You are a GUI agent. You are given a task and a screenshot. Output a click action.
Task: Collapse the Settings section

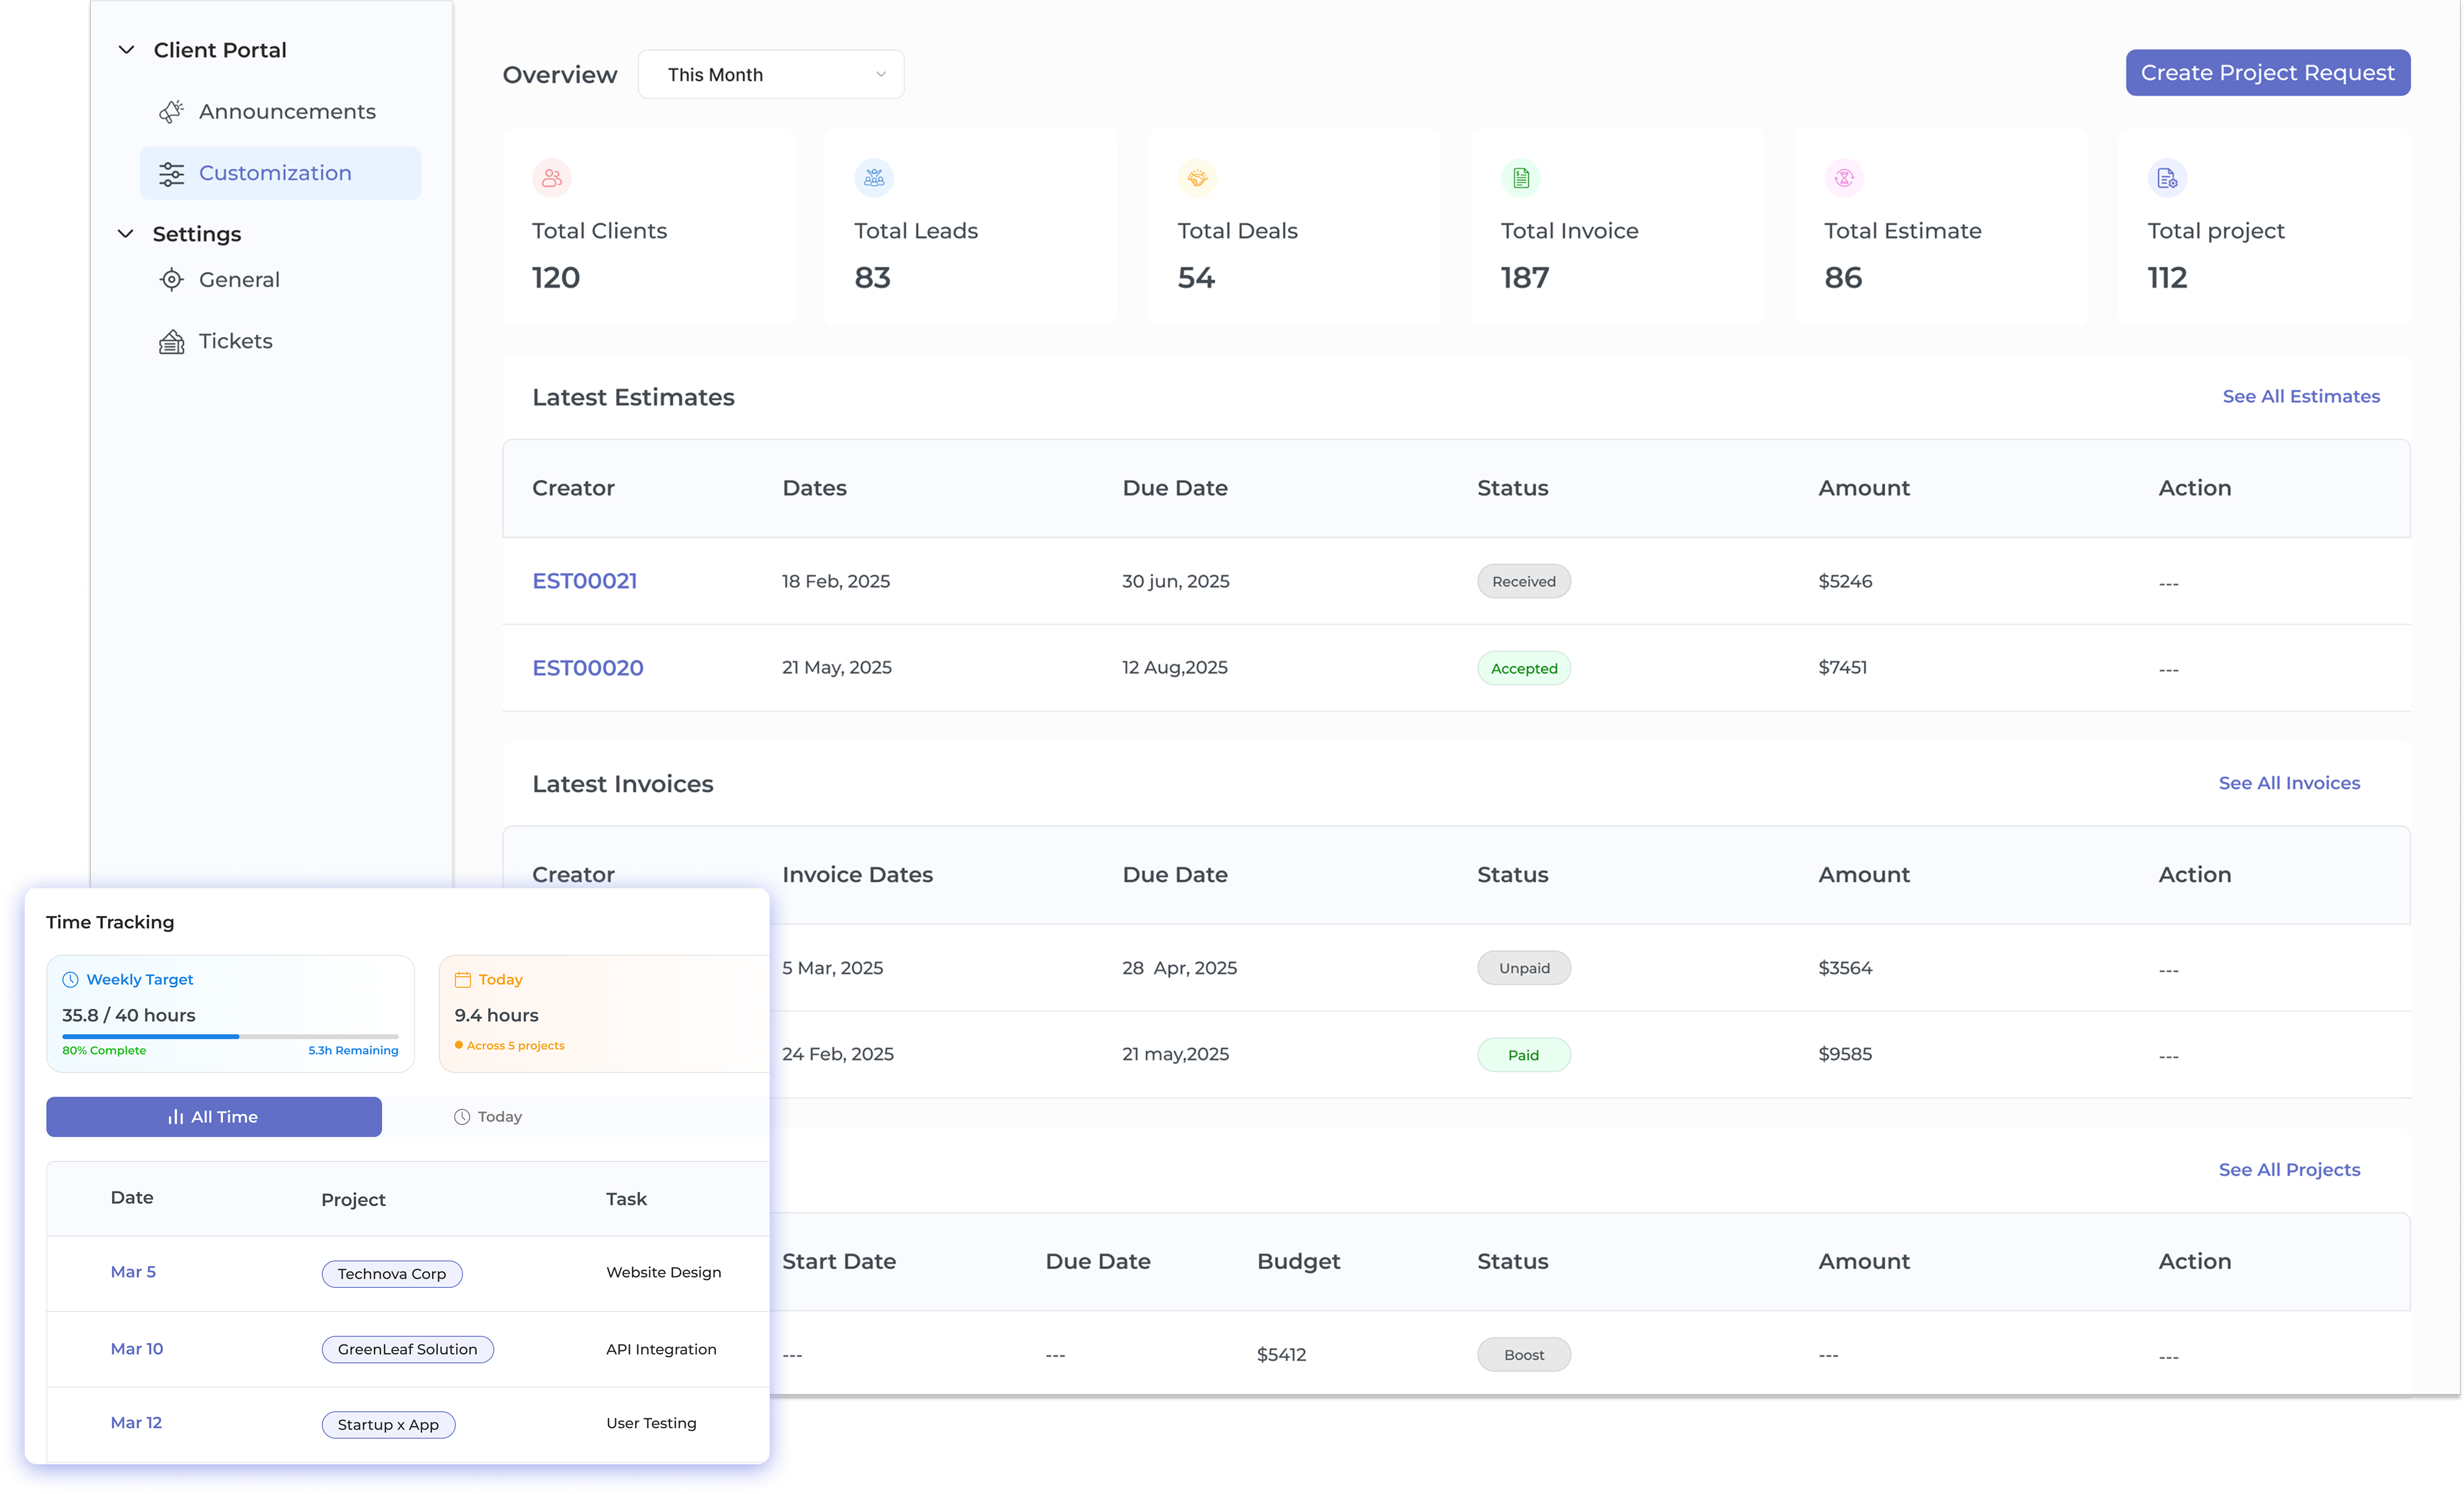[126, 234]
